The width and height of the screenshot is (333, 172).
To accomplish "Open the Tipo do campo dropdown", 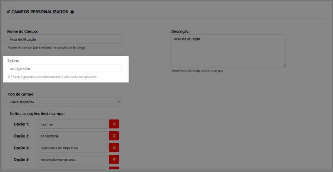I will [64, 102].
